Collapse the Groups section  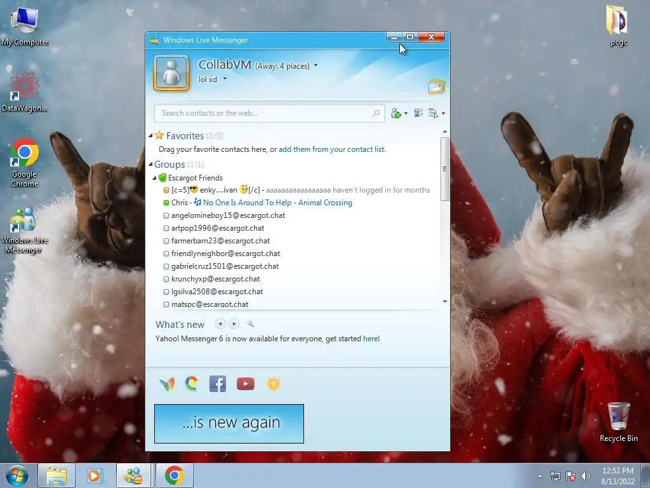pos(150,165)
